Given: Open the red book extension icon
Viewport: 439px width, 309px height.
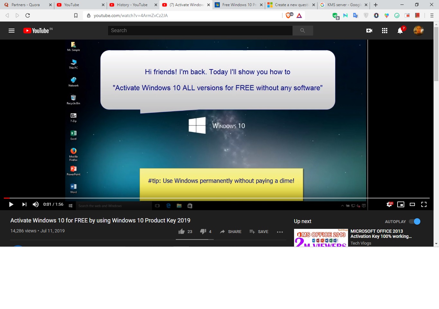Looking at the screenshot, I should click(x=417, y=15).
